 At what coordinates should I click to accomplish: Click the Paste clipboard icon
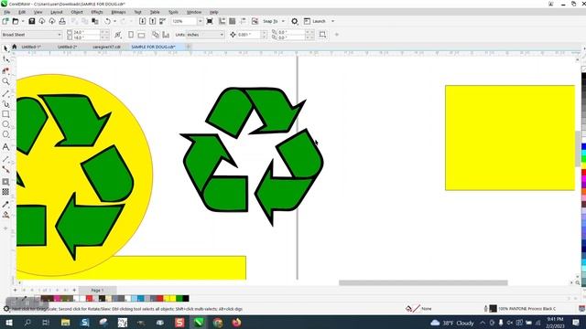95,21
